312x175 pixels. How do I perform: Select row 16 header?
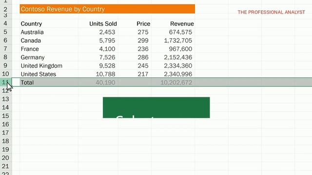[6, 124]
